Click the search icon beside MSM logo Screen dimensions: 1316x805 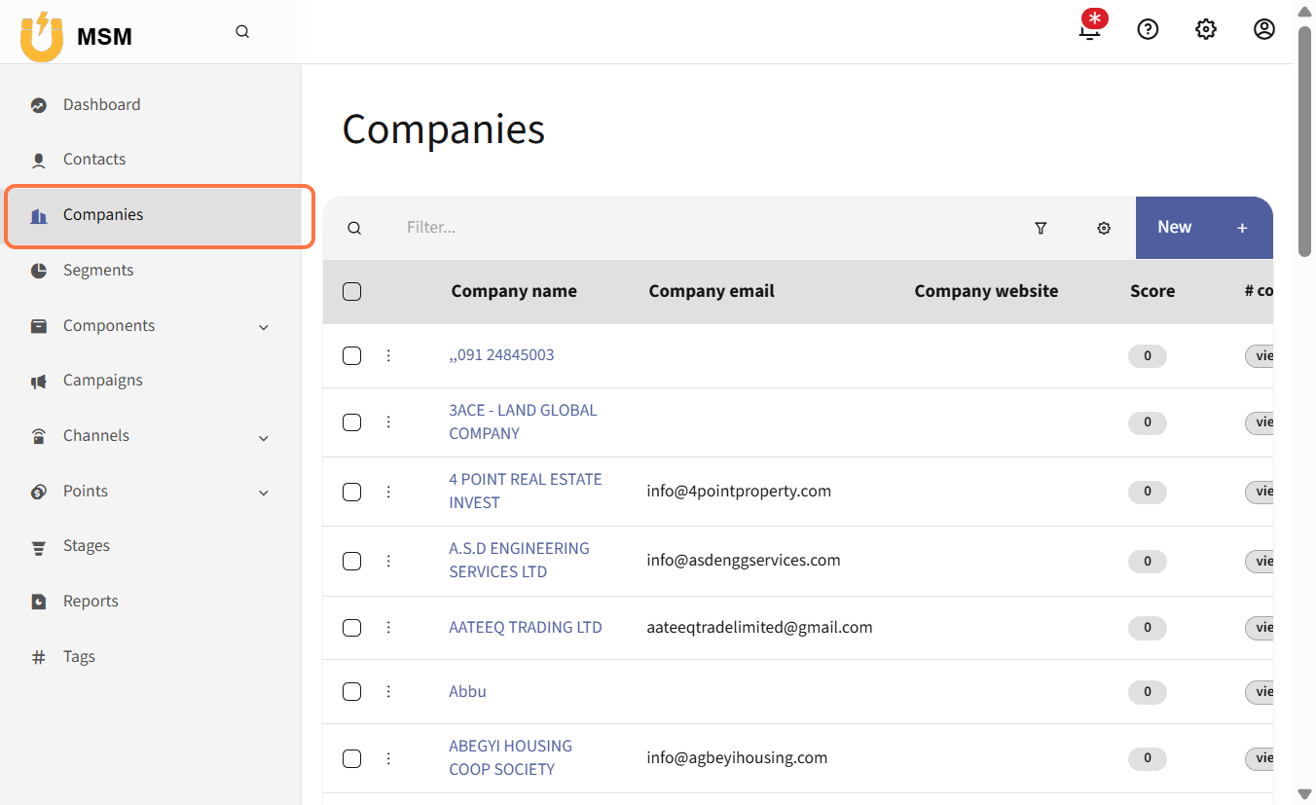click(x=242, y=32)
